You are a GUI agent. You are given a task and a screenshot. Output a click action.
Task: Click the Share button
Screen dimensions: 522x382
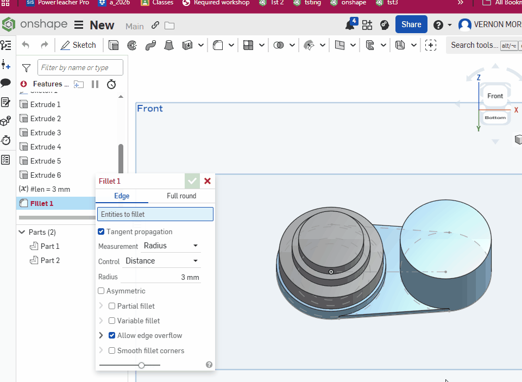pos(411,24)
